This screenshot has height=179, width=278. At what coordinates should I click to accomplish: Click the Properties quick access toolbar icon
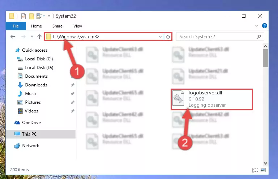pyautogui.click(x=23, y=16)
